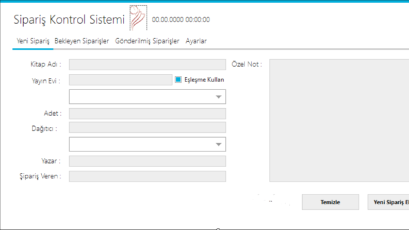Focus the Kitap Adı input field

(148, 64)
